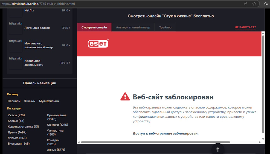This screenshot has width=270, height=154.
Task: Open the Трейлер tab
Action: (x=165, y=27)
